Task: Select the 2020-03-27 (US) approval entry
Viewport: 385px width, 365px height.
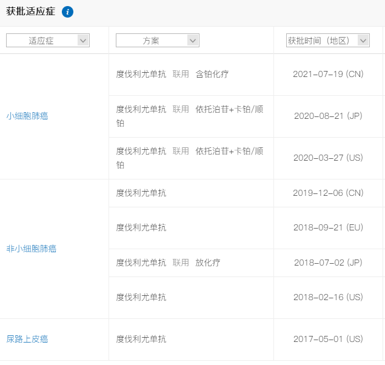Action: 328,158
